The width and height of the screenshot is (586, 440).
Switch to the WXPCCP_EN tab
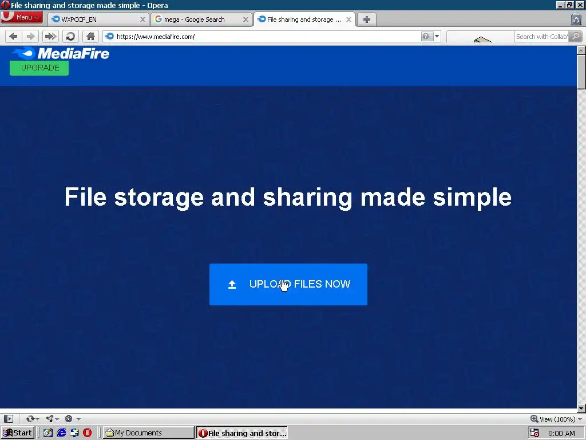tap(98, 19)
